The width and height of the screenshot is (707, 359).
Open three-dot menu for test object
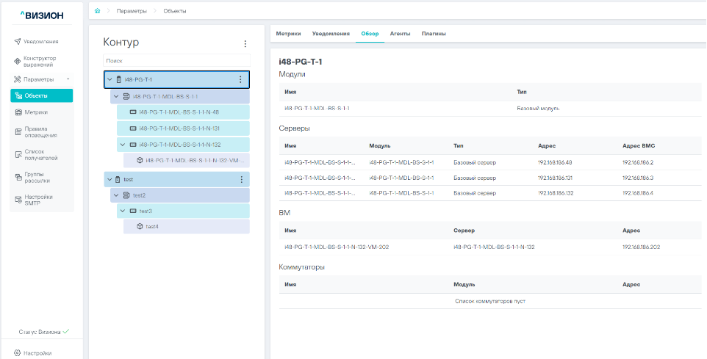pyautogui.click(x=241, y=179)
